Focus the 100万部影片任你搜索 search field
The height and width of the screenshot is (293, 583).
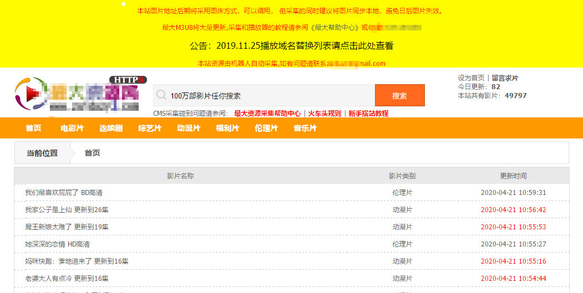point(264,95)
